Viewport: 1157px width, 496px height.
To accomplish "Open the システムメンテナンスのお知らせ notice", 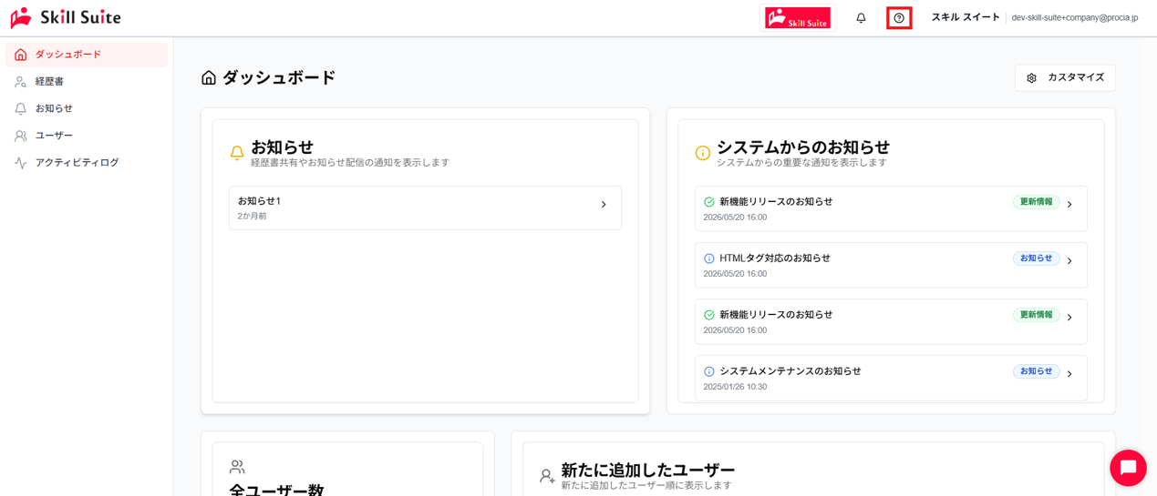I will tap(891, 377).
